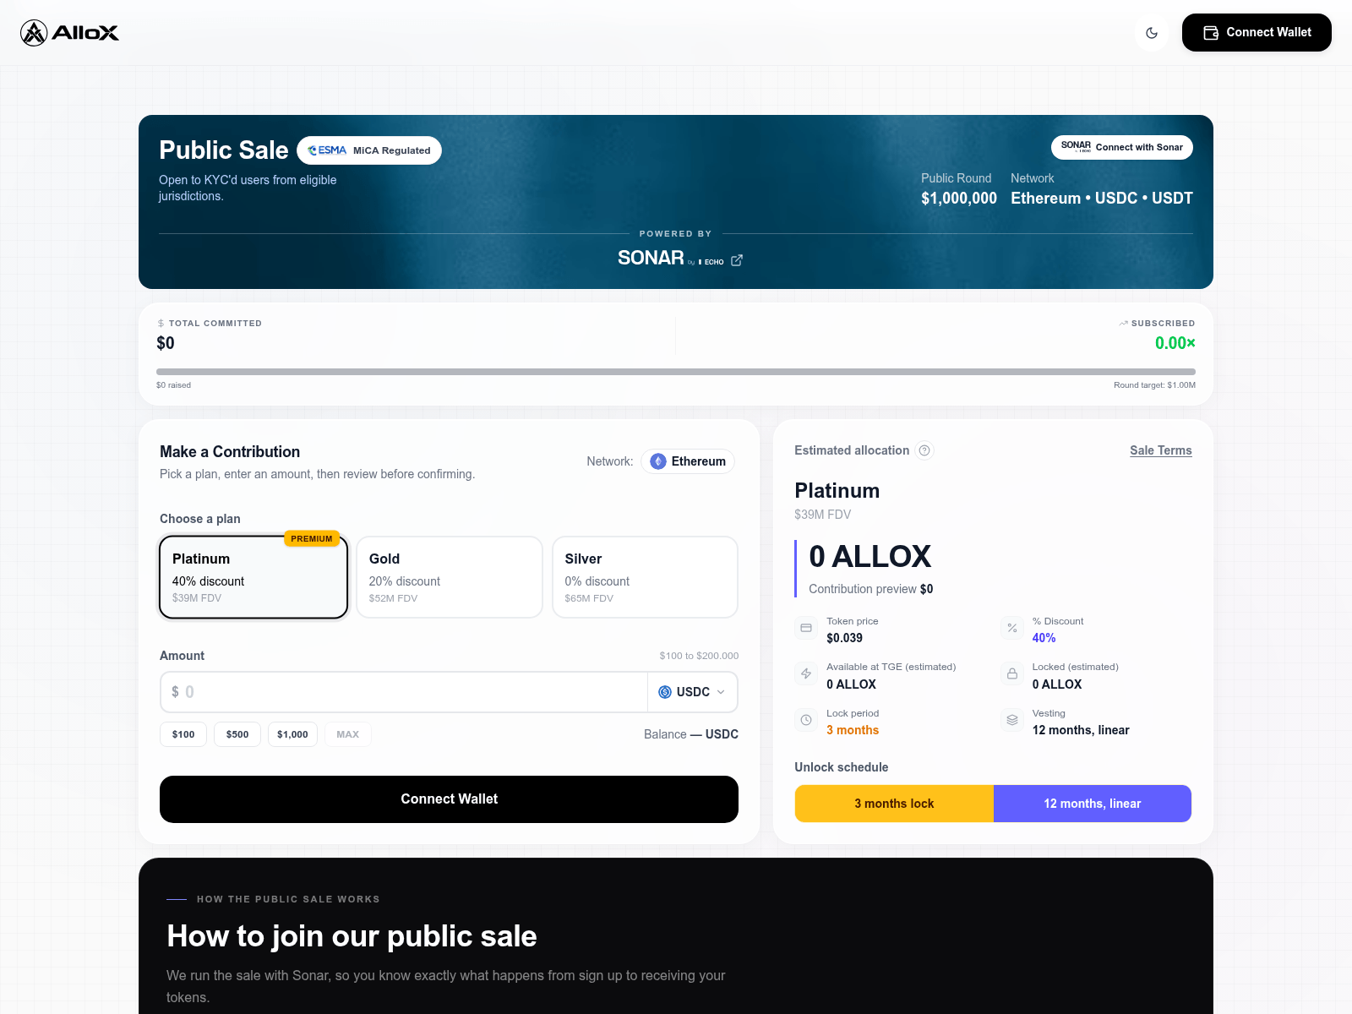Click the USDC coin icon
Screen dimensions: 1352x1014
[x=665, y=692]
